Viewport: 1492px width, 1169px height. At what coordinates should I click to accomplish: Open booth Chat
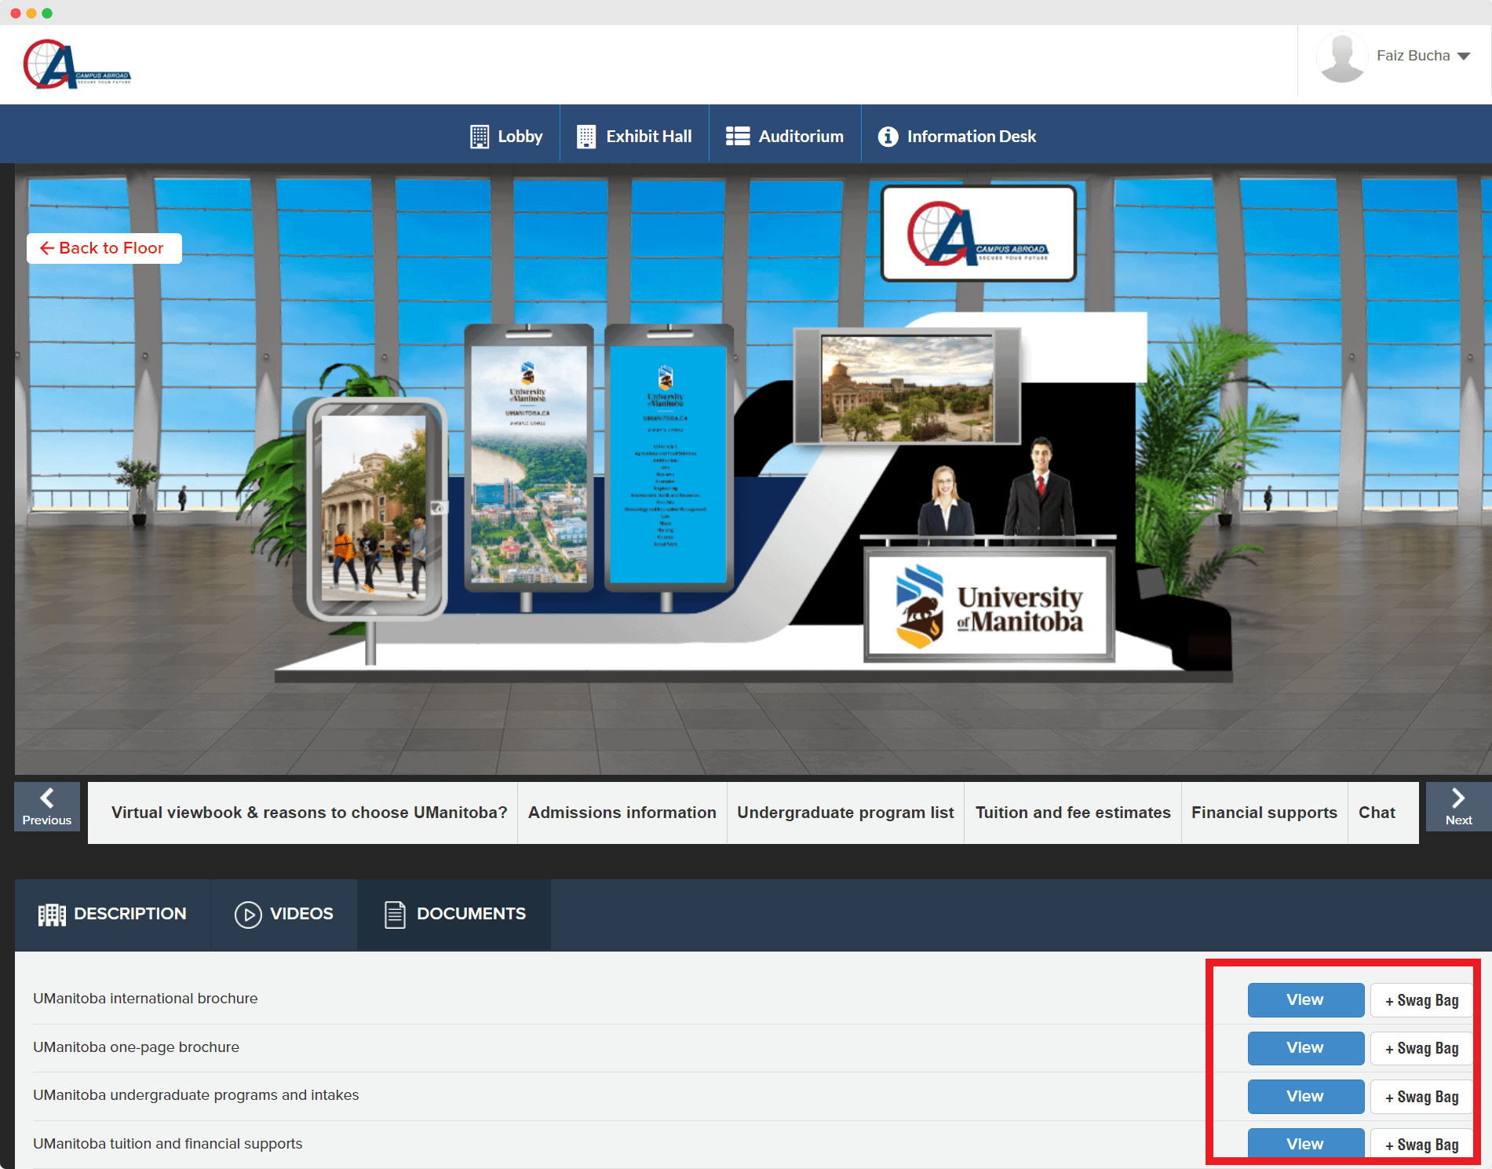[1377, 813]
